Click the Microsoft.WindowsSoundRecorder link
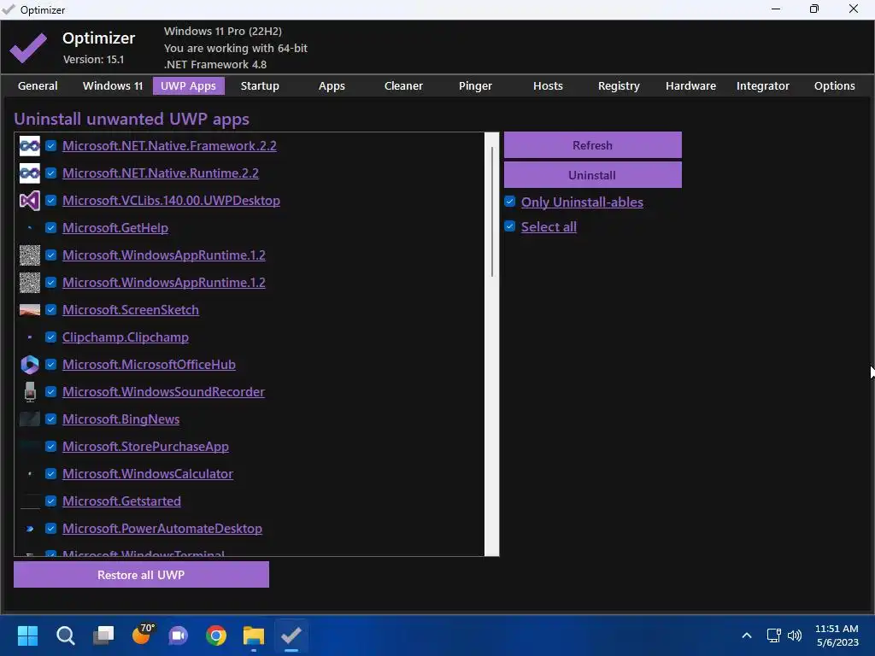 pos(163,391)
